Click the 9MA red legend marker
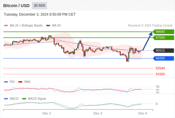The image size is (175, 118). click(20, 82)
